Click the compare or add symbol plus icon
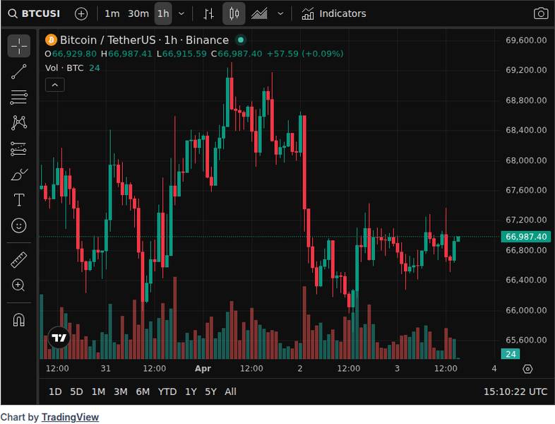The width and height of the screenshot is (555, 424). coord(81,14)
